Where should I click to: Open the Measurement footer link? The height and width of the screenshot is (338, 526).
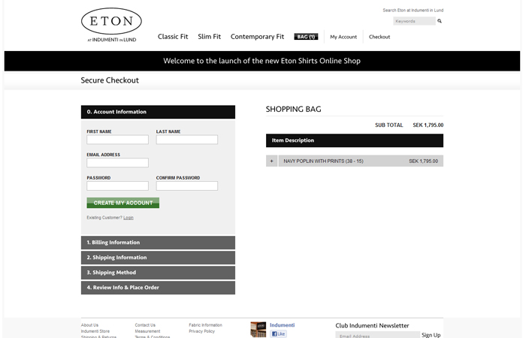[x=147, y=331]
